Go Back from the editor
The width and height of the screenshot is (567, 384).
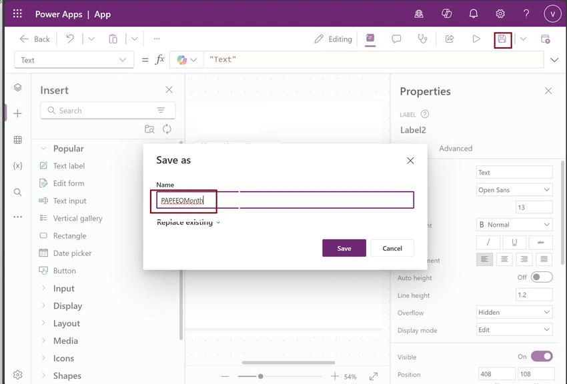(x=35, y=39)
